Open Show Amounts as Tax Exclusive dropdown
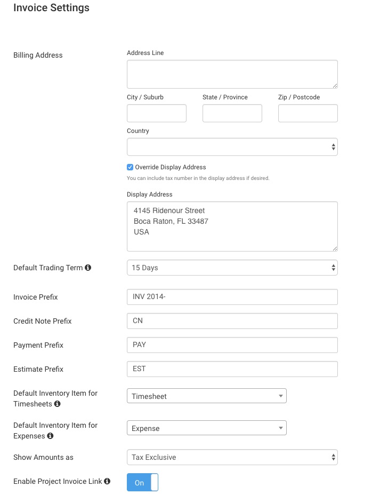The width and height of the screenshot is (372, 494). pos(232,457)
